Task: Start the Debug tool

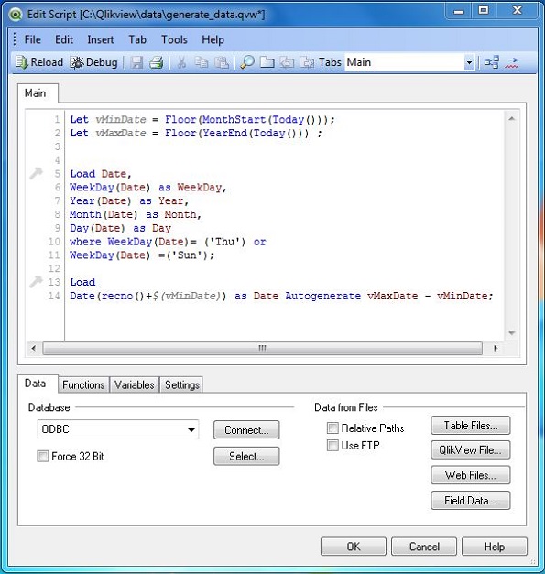Action: click(x=94, y=62)
